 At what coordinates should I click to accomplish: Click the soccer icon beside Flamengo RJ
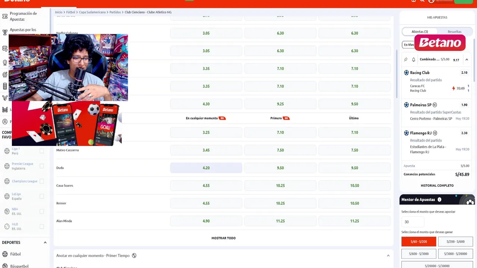click(407, 133)
